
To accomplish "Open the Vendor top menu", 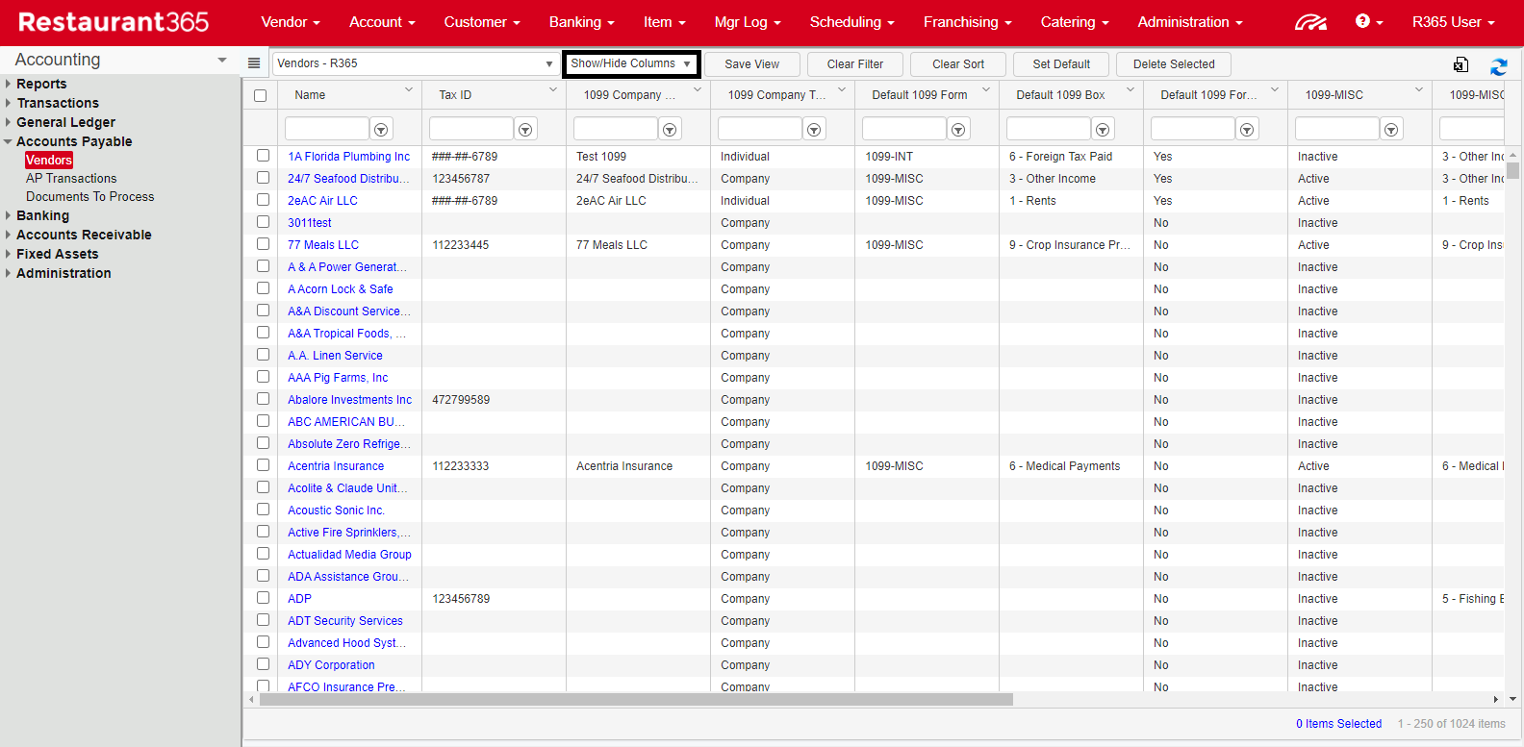I will (x=291, y=22).
